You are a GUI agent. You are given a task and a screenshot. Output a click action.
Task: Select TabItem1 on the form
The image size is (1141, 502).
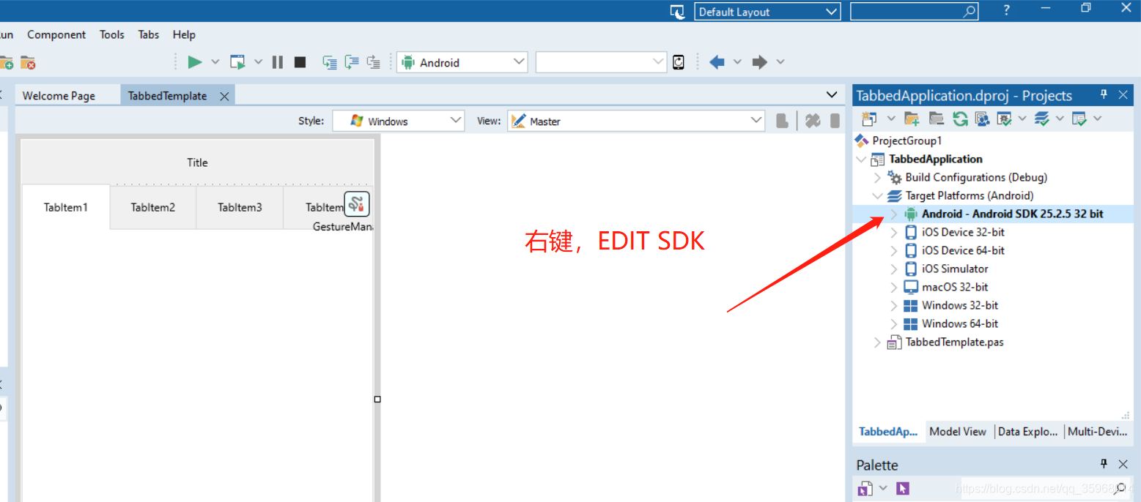point(66,207)
